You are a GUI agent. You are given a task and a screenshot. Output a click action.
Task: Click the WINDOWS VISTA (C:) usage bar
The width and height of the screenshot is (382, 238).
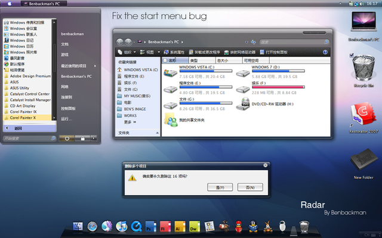click(206, 71)
